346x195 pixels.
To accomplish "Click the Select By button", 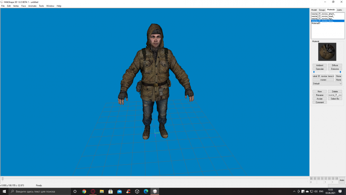I will [x=335, y=99].
